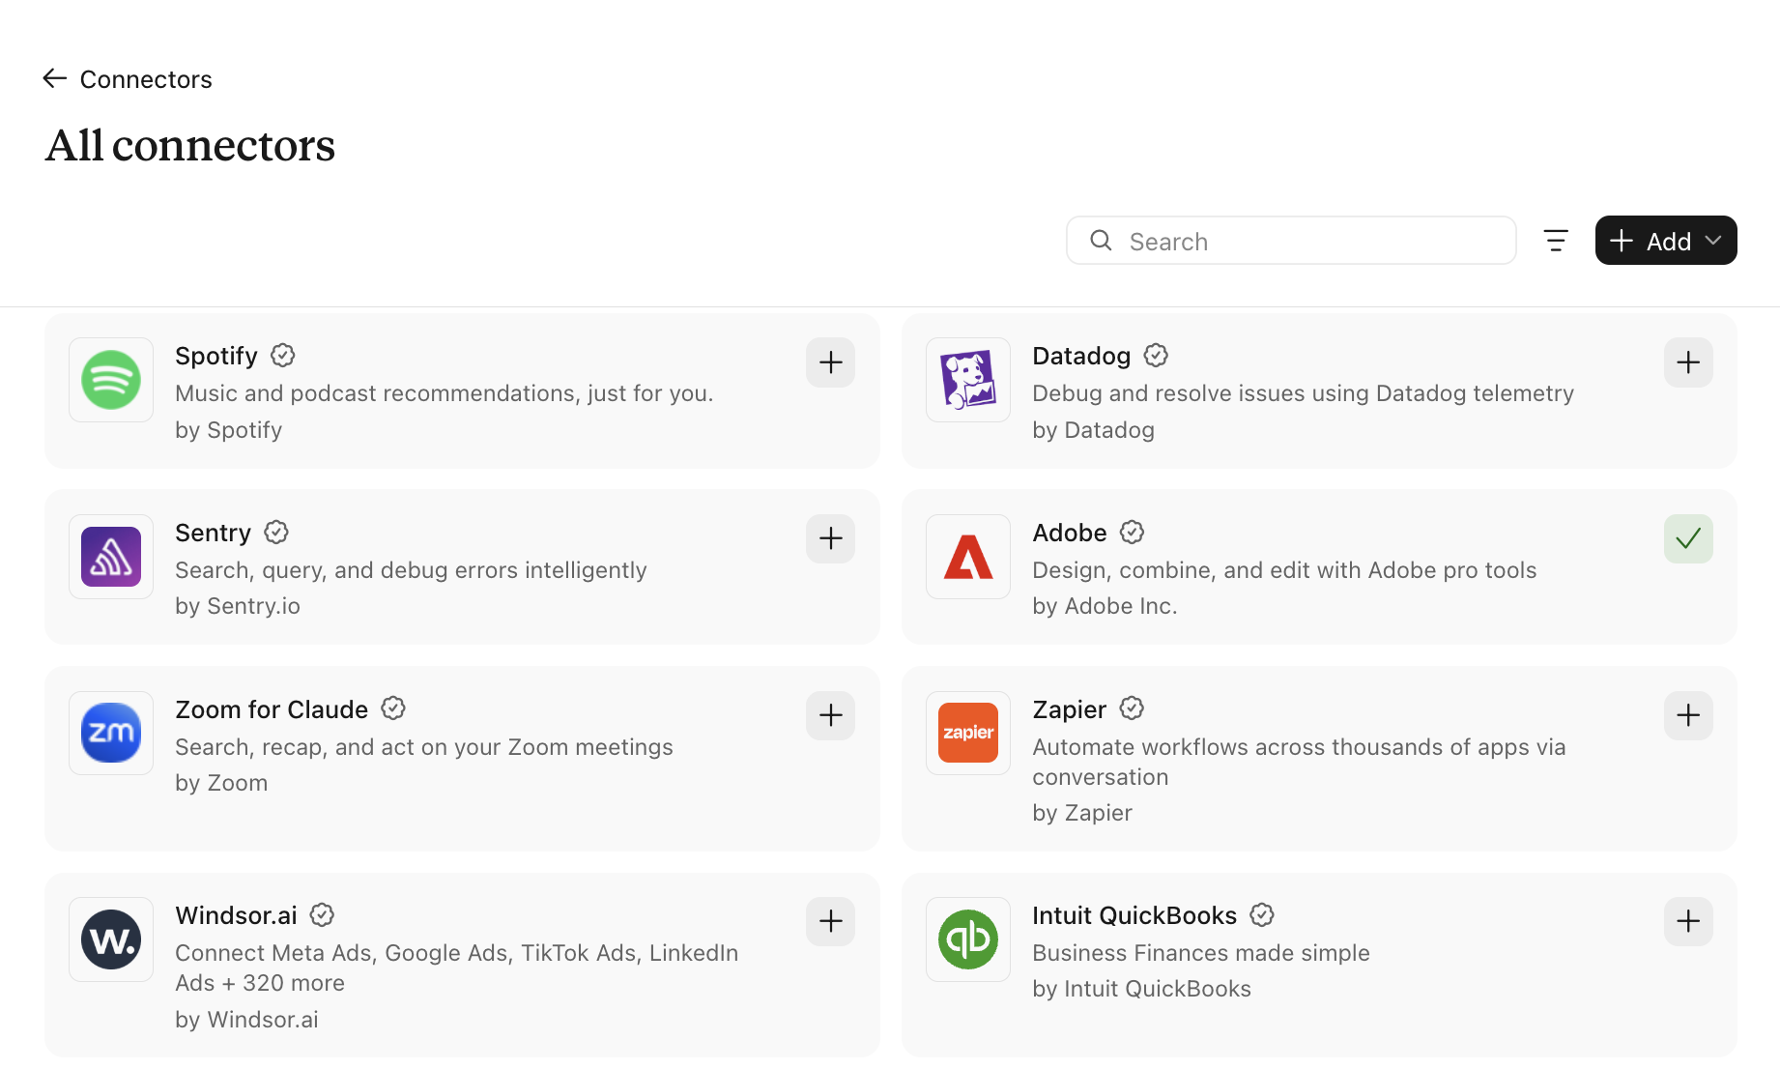Click the Zoom for Claude logo
This screenshot has height=1069, width=1780.
pos(111,733)
